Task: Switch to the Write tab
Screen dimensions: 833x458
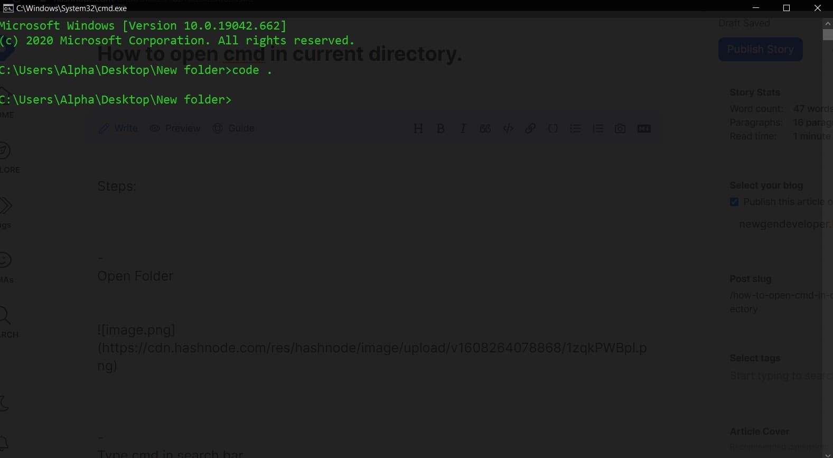Action: tap(118, 128)
